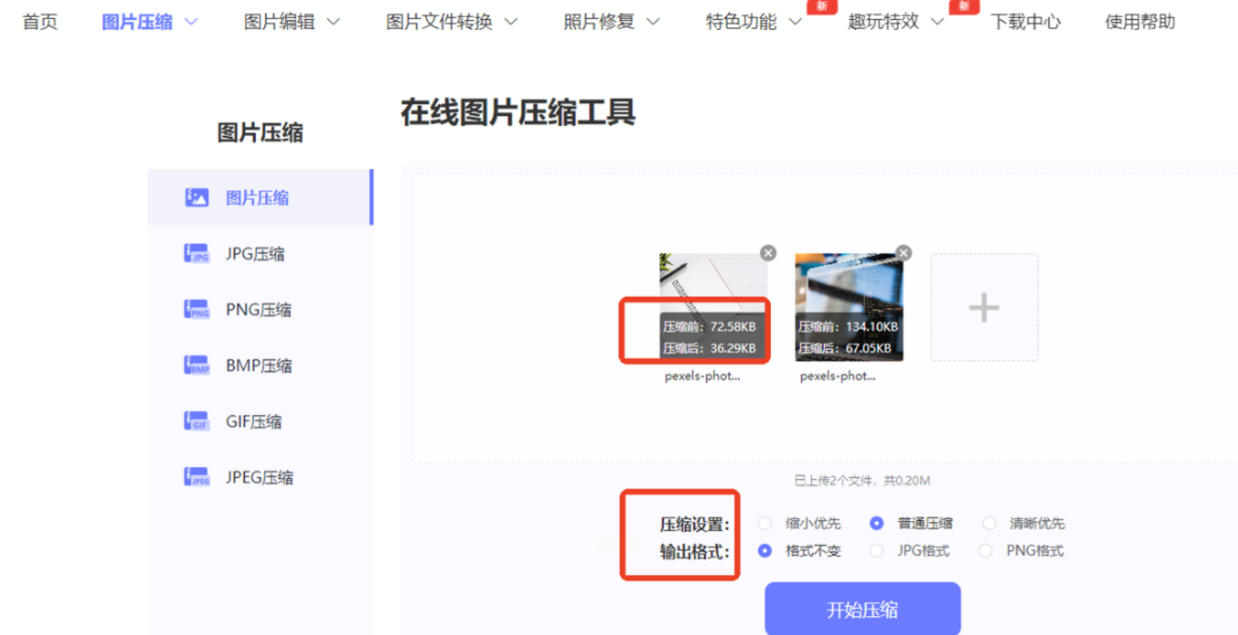Click the JPEG压缩 file icon
This screenshot has width=1238, height=635.
click(x=197, y=477)
